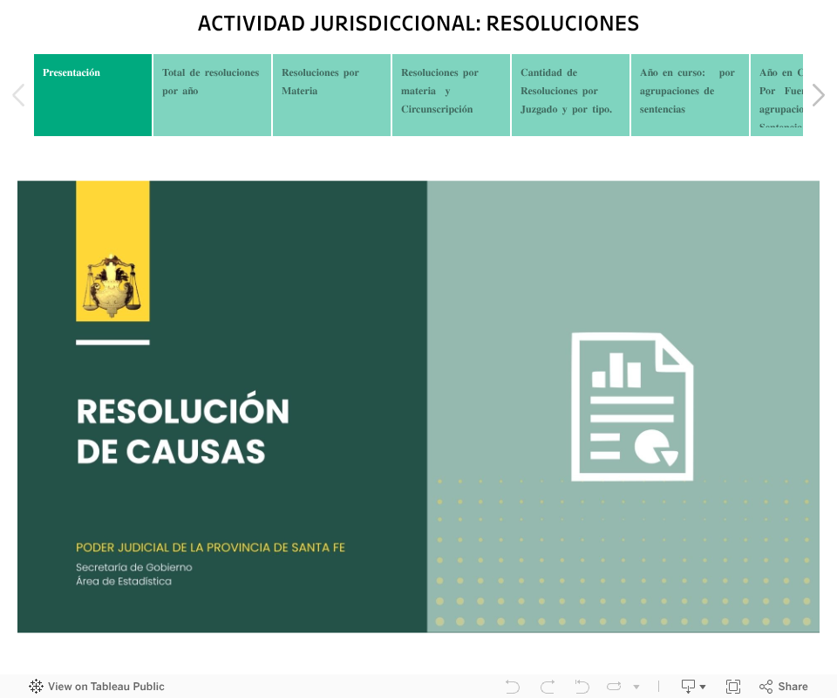
Task: Open the Download dropdown
Action: [x=693, y=687]
